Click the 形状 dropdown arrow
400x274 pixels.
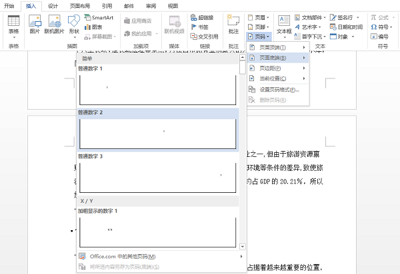[75, 37]
